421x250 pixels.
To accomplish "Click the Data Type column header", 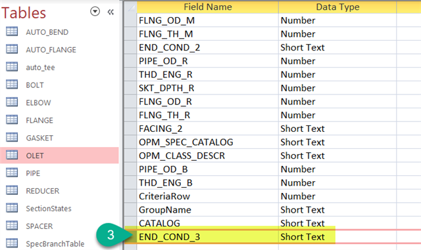I will click(337, 7).
